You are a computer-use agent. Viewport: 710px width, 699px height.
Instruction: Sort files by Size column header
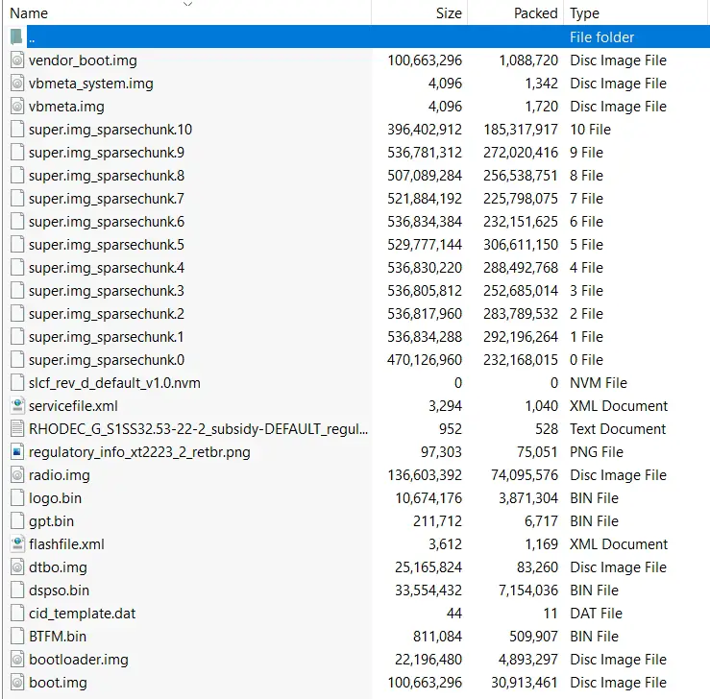tap(449, 13)
